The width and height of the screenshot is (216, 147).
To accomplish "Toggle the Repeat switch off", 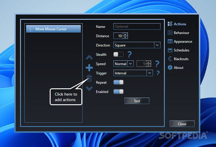I will 118,82.
